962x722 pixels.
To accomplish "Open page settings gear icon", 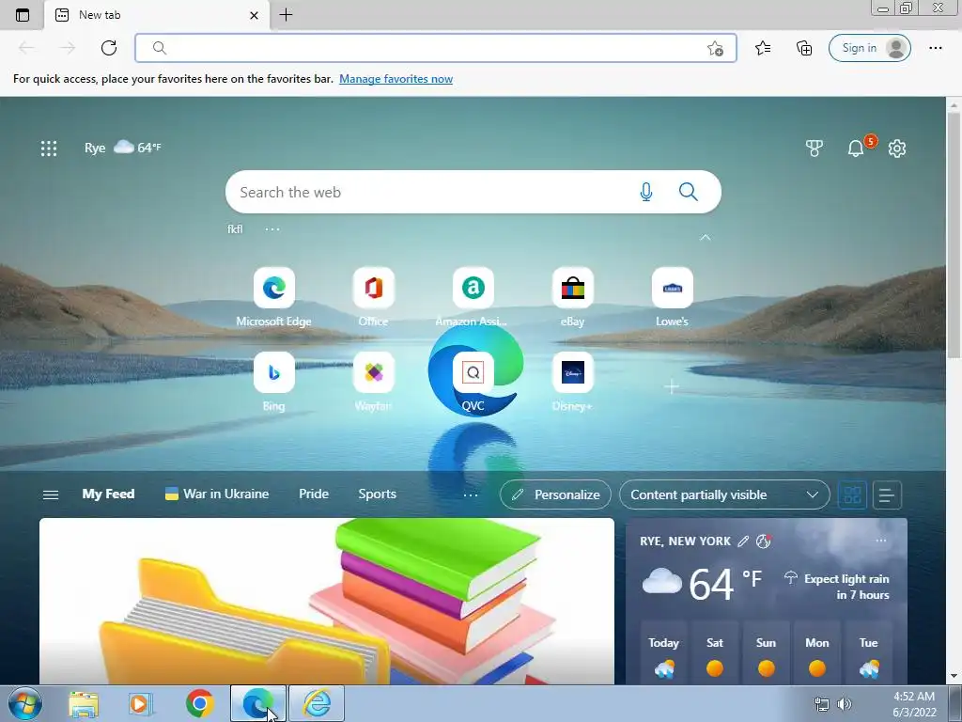I will click(x=897, y=148).
